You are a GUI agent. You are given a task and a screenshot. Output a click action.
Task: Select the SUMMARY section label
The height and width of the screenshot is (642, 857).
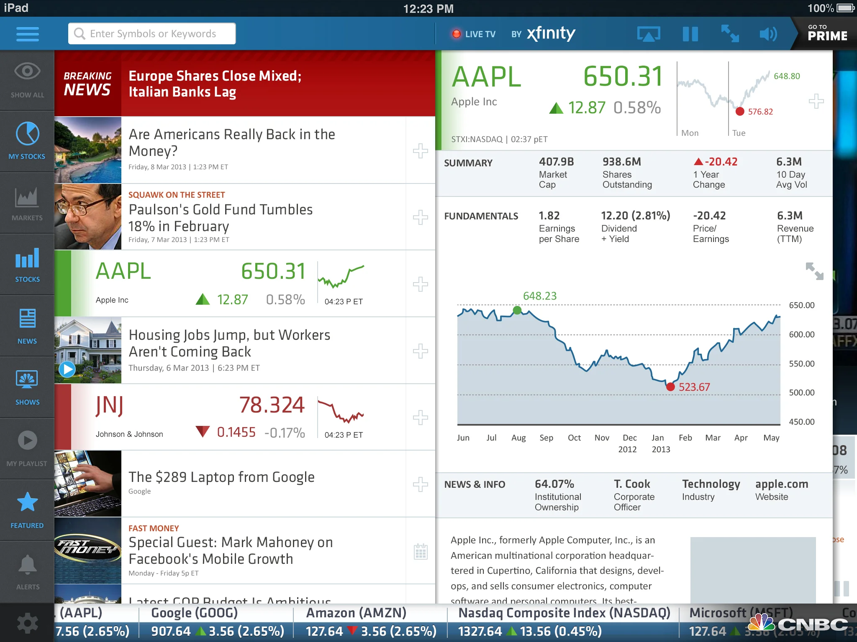[x=468, y=163]
